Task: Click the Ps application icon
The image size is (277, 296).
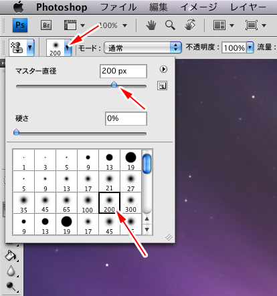Action: pyautogui.click(x=20, y=25)
